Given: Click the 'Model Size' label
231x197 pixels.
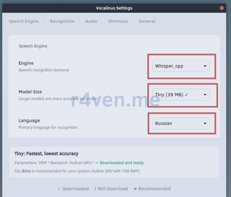Looking at the screenshot, I should tap(30, 92).
